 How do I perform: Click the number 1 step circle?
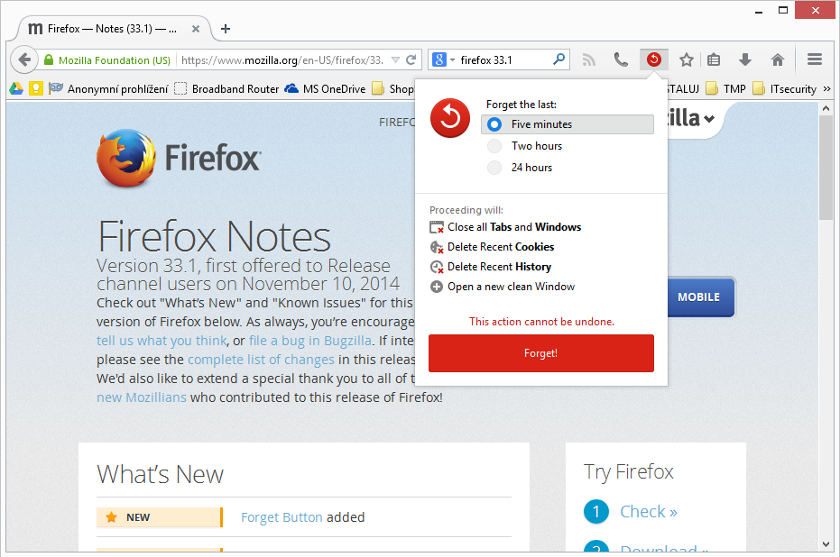point(596,512)
